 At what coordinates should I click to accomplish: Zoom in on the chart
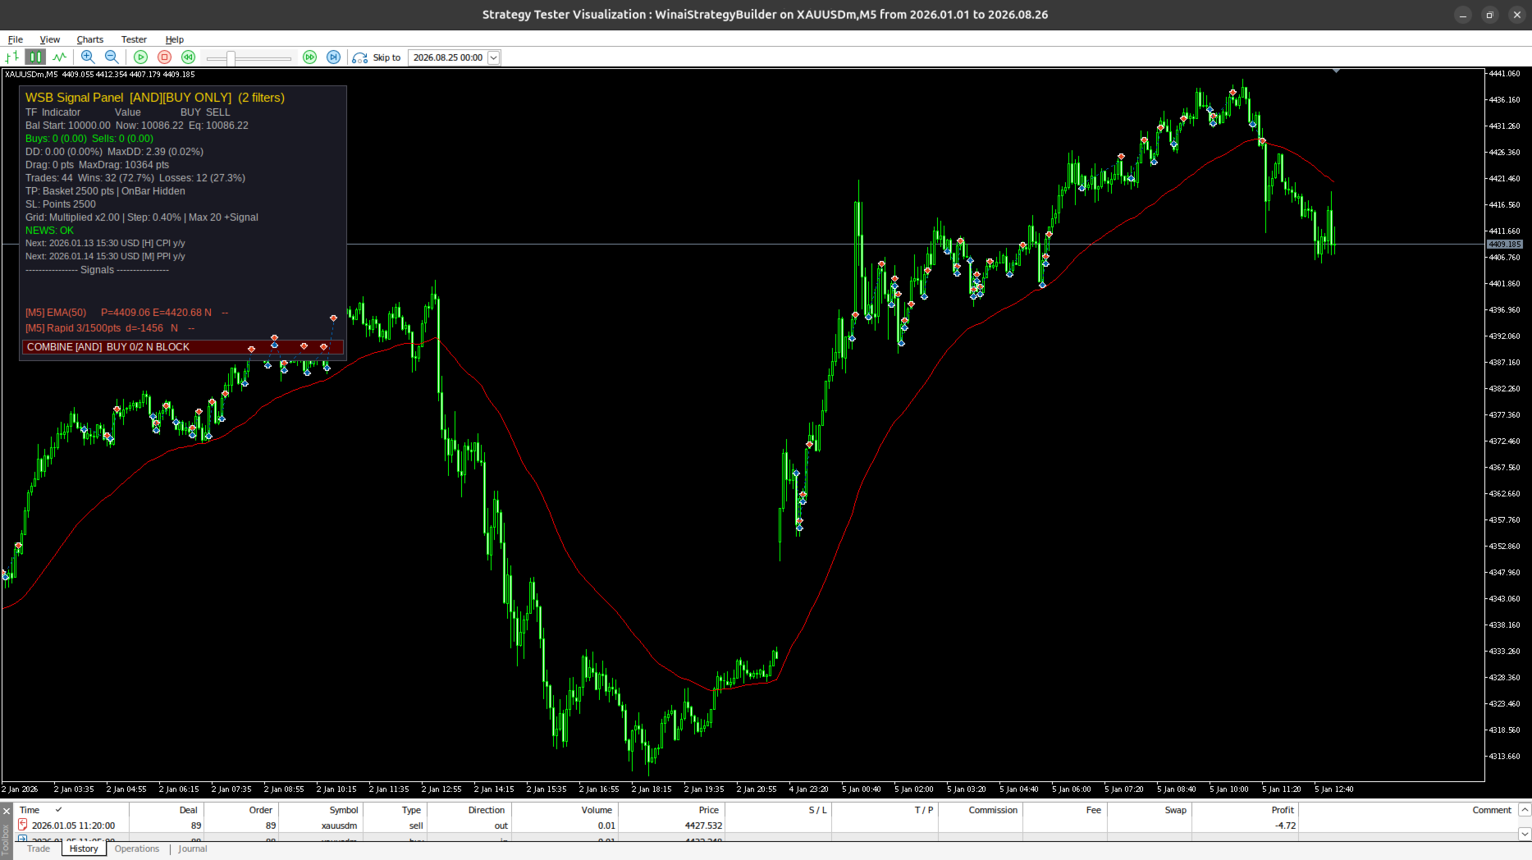click(x=88, y=57)
